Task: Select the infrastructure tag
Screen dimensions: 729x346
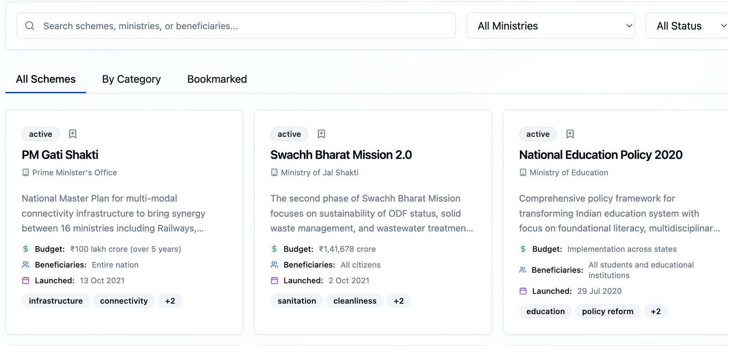Action: pyautogui.click(x=56, y=301)
